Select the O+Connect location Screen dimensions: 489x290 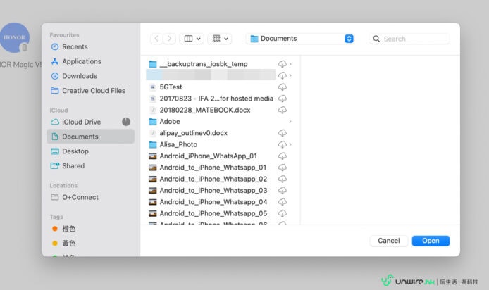coord(80,197)
